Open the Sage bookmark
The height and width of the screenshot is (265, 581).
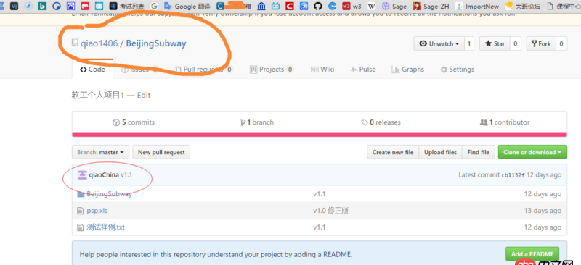(x=394, y=6)
